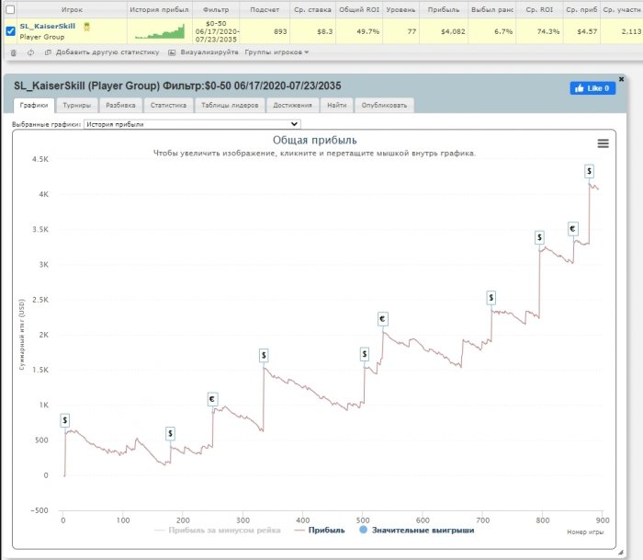The height and width of the screenshot is (560, 643).
Task: Click the Визуализируйте chart icon
Action: click(x=172, y=52)
